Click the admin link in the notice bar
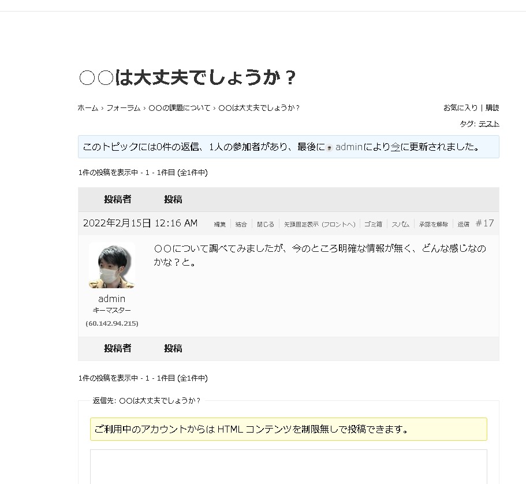Image resolution: width=526 pixels, height=484 pixels. click(349, 147)
